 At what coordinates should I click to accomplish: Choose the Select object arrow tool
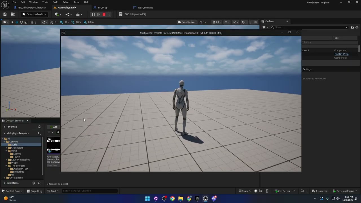tap(12, 22)
